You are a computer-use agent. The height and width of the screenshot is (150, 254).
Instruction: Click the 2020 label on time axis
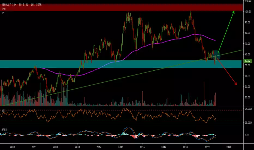[229, 147]
